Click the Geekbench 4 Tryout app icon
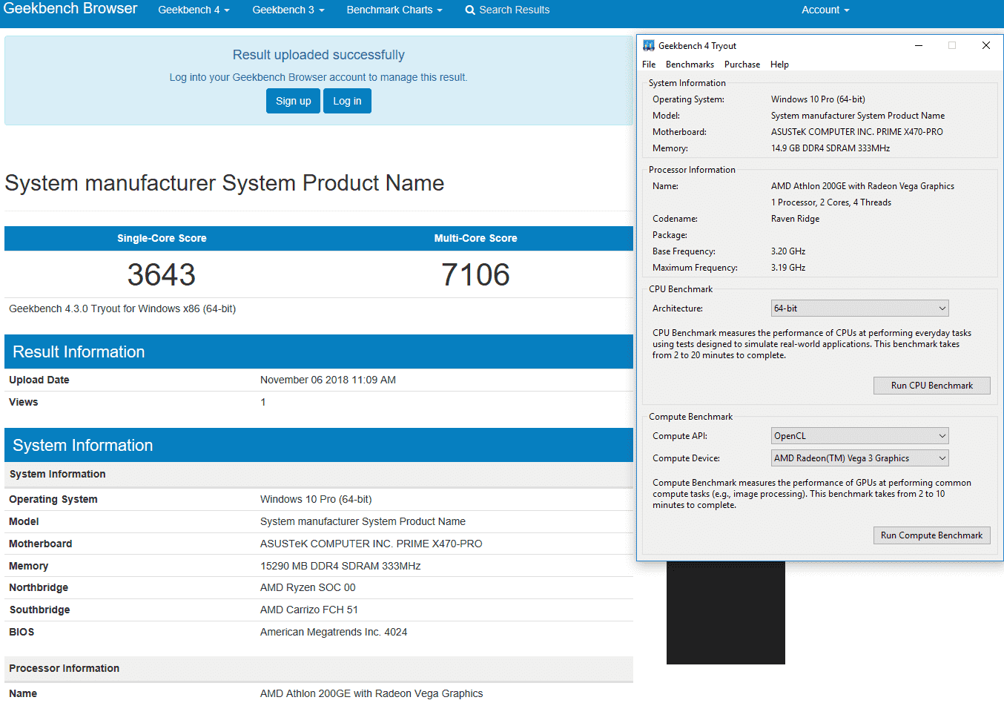 (x=649, y=45)
